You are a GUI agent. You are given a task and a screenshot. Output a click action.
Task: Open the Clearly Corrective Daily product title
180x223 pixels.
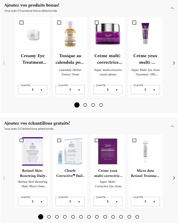pos(70,173)
